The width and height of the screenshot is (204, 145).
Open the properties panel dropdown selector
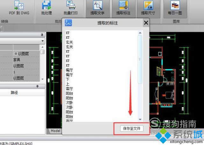pyautogui.click(x=42, y=41)
